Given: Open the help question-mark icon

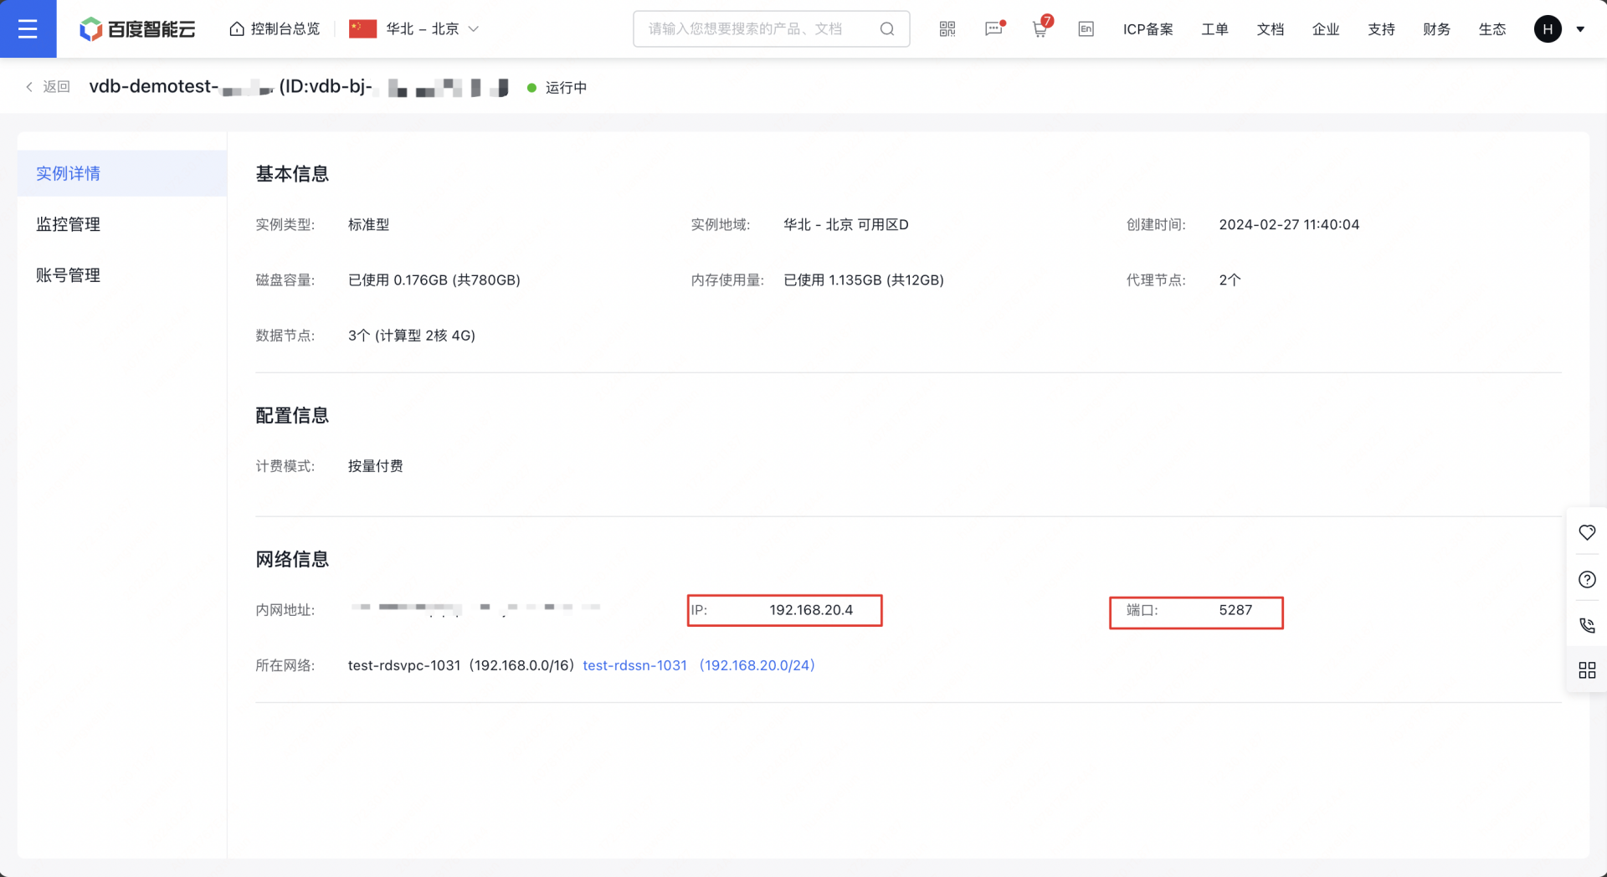Looking at the screenshot, I should (1587, 579).
